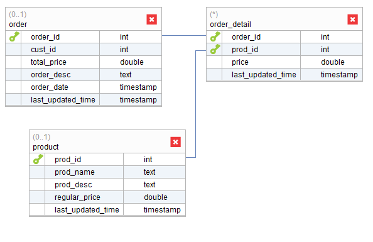This screenshot has height=242, width=373.
Task: Select order_id field name in order table
Action: coord(45,37)
